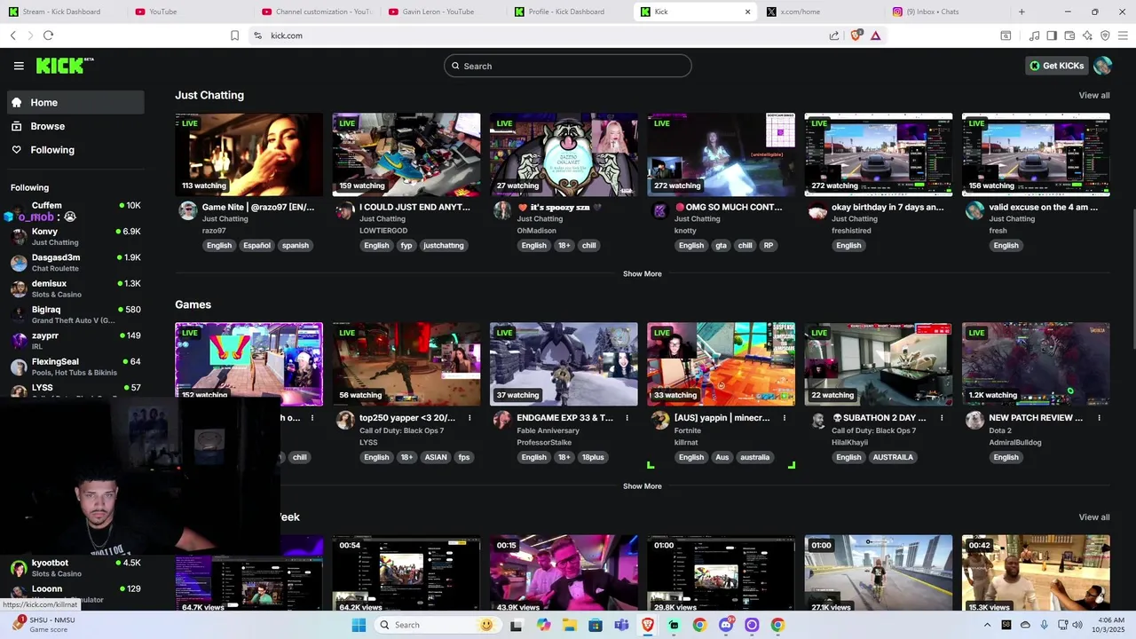This screenshot has width=1136, height=639.
Task: Open the Brave browser main menu
Action: 1123,35
